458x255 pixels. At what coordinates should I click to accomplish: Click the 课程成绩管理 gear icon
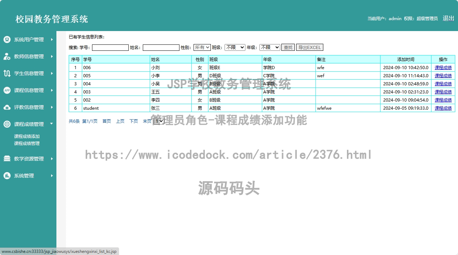(x=7, y=124)
